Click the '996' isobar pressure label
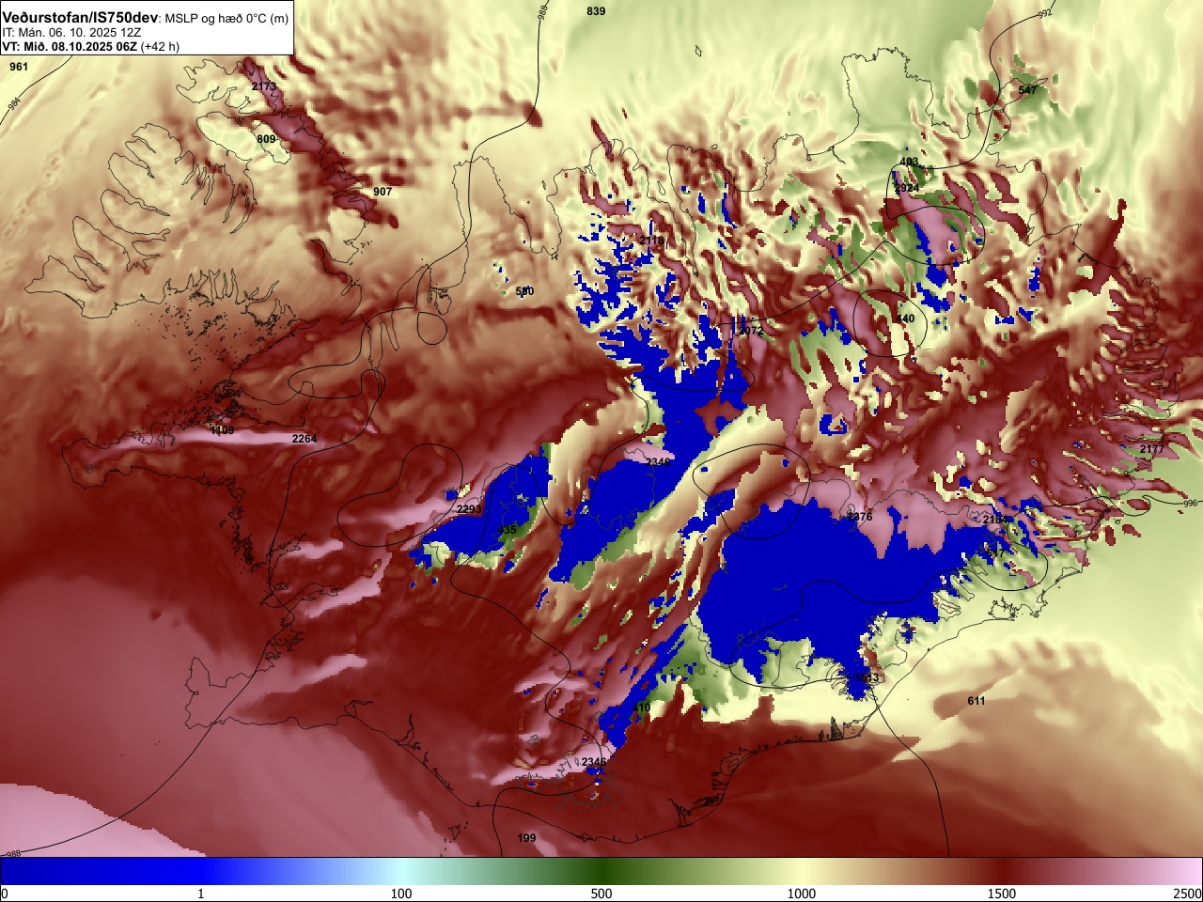 pos(1190,504)
